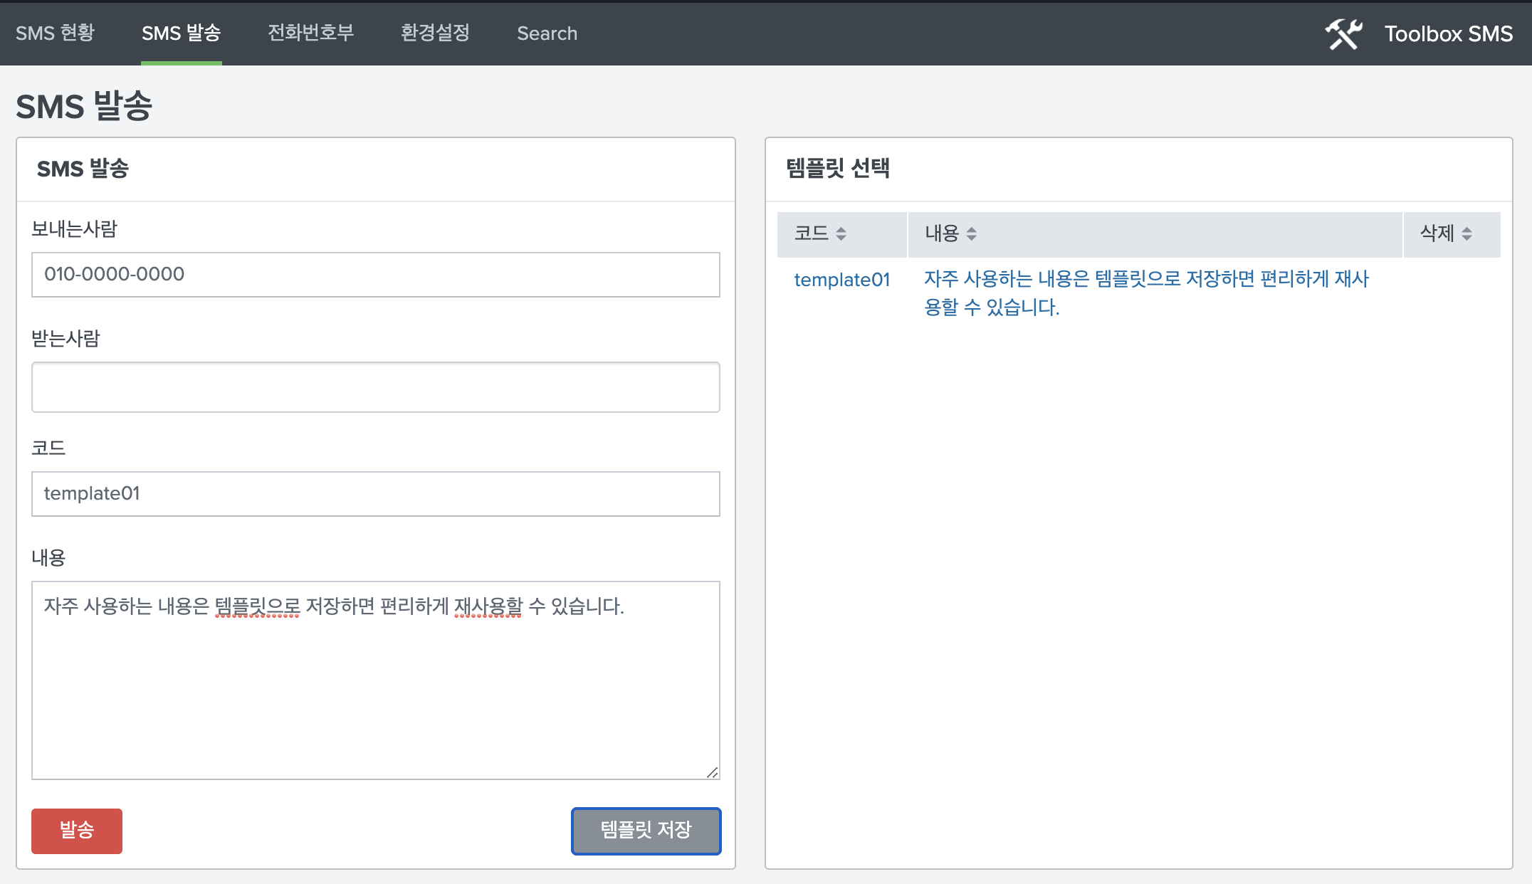Select the template01 content text row

1148,294
